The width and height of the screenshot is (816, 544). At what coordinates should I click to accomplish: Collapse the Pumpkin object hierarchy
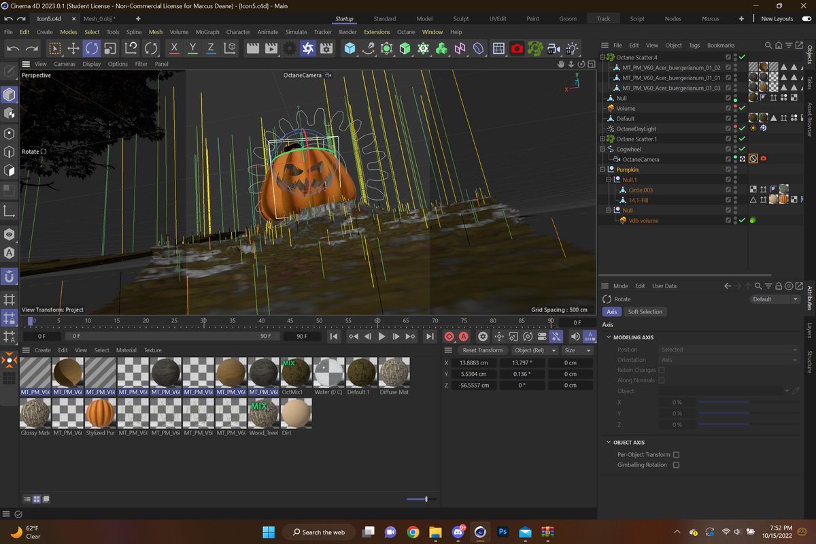(602, 169)
